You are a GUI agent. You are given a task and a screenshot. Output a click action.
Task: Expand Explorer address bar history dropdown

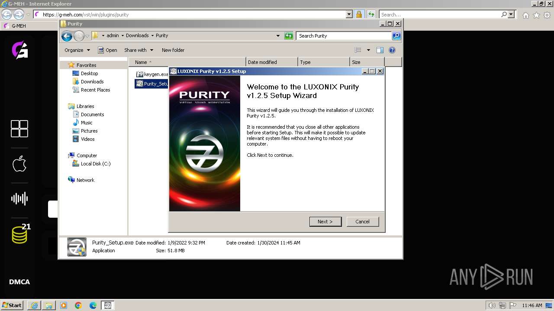(x=278, y=36)
